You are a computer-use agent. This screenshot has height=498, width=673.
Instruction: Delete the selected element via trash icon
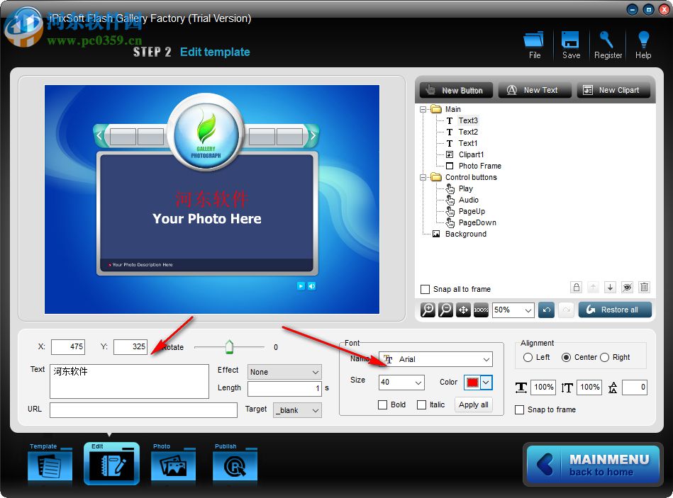click(644, 287)
